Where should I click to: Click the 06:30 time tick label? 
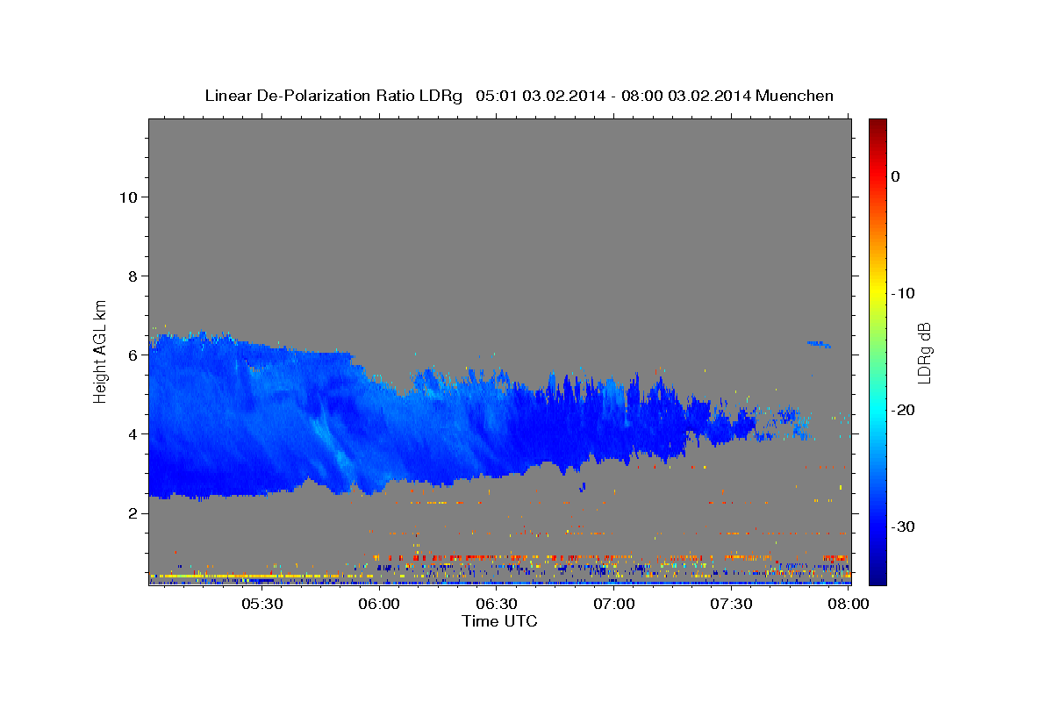(497, 604)
